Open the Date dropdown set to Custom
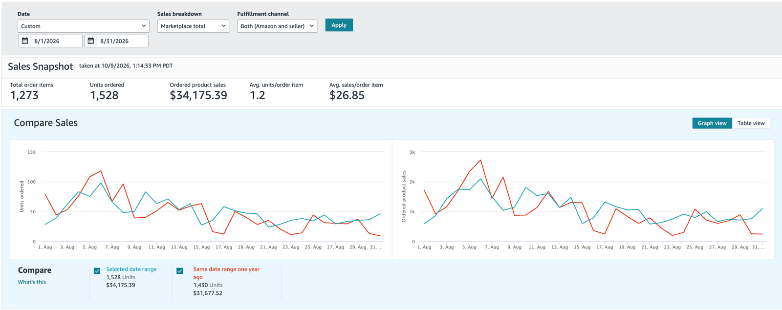 tap(84, 26)
